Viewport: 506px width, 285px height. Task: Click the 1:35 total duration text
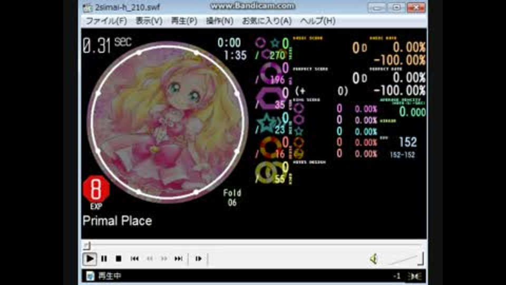point(235,55)
